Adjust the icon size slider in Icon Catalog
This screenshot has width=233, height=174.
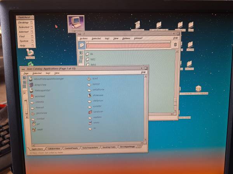point(26,105)
